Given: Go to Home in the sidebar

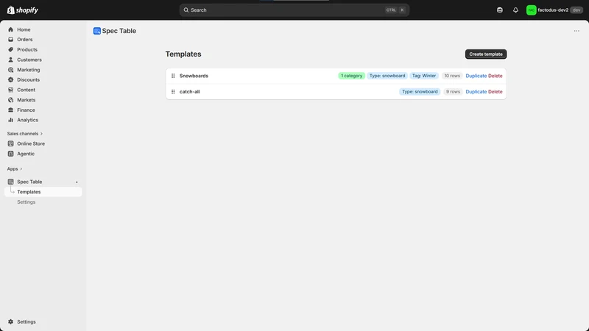Looking at the screenshot, I should (24, 29).
